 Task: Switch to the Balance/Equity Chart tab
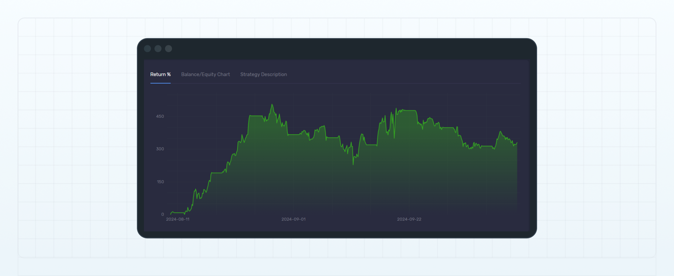pos(205,74)
